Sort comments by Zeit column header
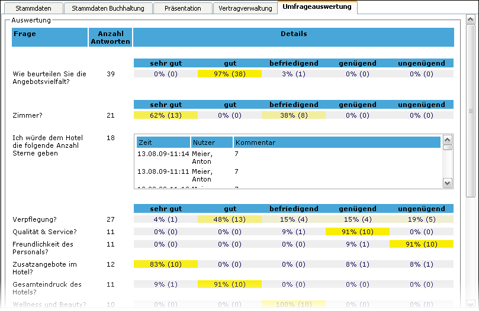The image size is (479, 311). 162,142
